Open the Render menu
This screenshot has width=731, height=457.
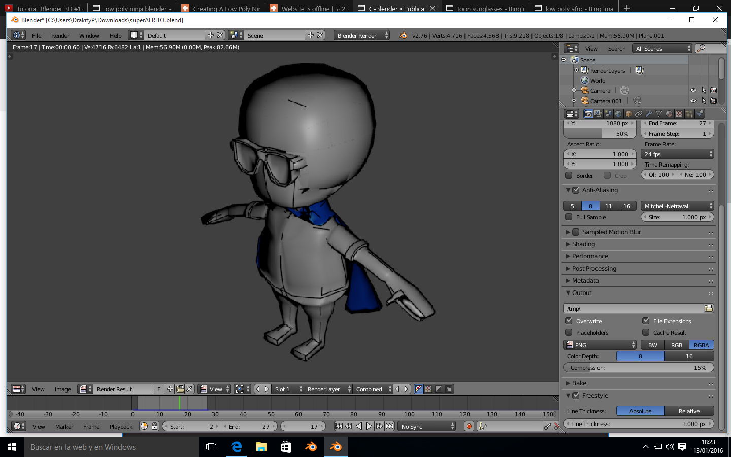pos(60,36)
